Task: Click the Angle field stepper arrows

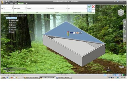Action: [26, 8]
